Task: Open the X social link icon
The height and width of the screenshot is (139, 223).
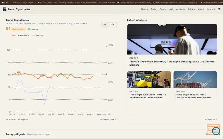Action: tap(219, 9)
